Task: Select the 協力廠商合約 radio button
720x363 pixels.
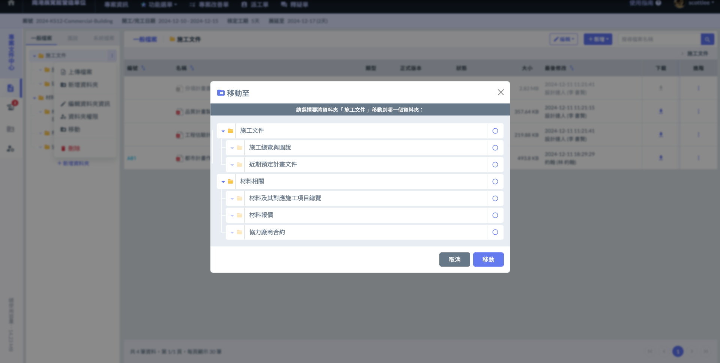Action: point(495,232)
